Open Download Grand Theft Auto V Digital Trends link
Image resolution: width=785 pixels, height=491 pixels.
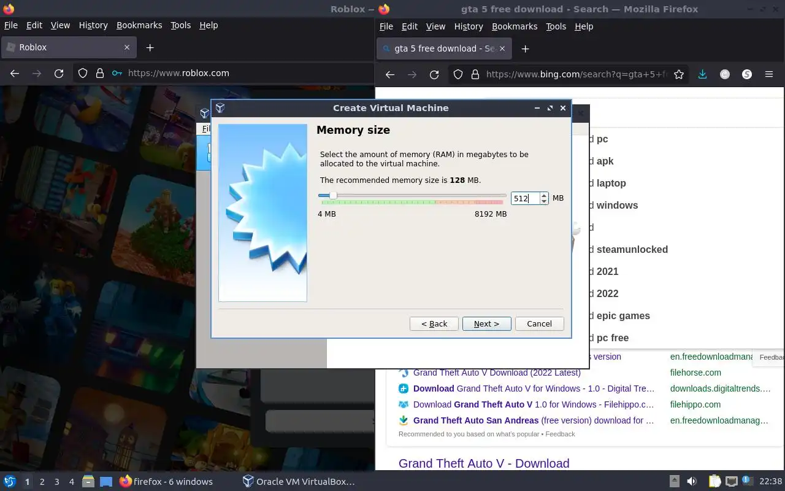tap(534, 389)
